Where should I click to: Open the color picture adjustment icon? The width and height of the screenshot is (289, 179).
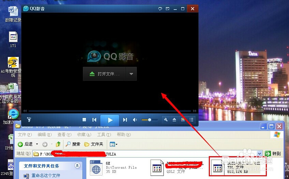click(x=183, y=120)
